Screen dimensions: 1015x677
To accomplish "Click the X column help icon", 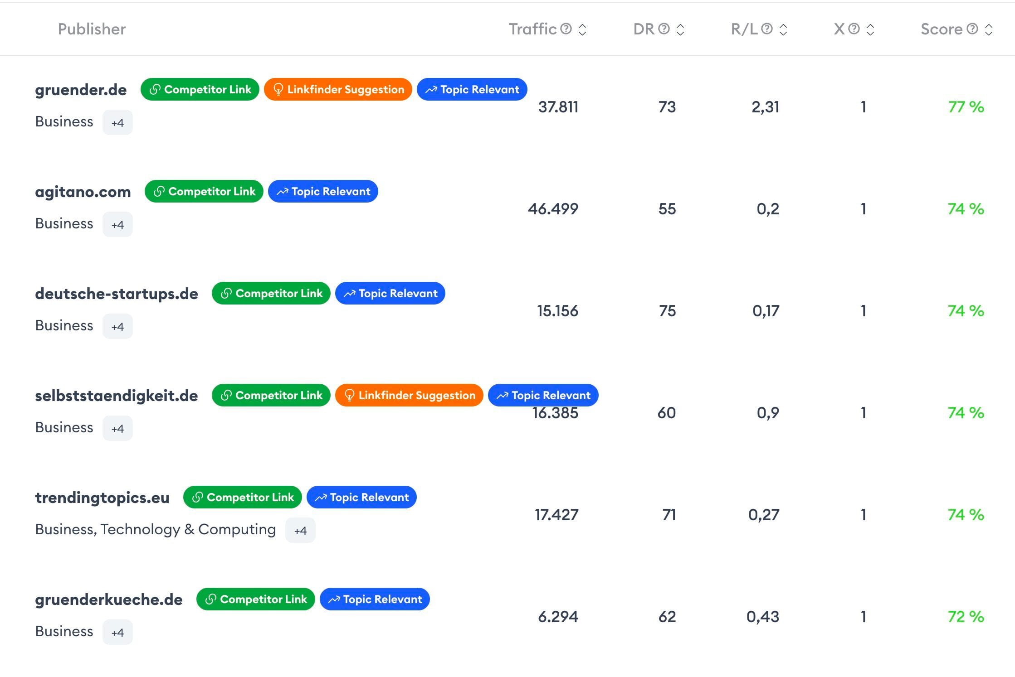I will (853, 29).
